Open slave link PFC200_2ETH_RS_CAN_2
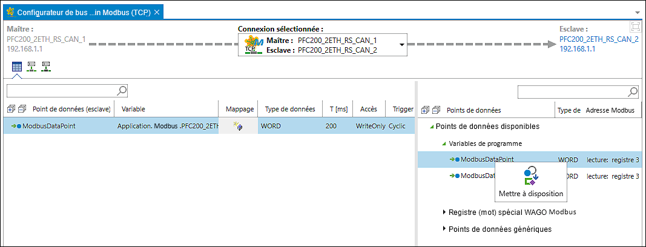This screenshot has height=247, width=646. [599, 39]
